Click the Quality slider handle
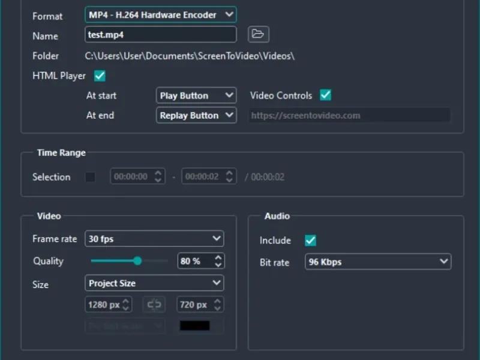The height and width of the screenshot is (360, 480). click(137, 261)
